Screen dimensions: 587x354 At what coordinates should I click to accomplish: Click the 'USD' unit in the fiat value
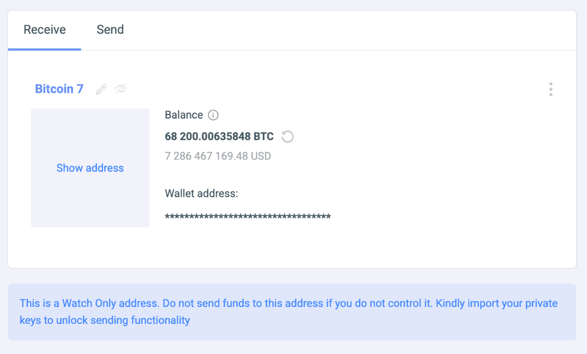pos(261,156)
